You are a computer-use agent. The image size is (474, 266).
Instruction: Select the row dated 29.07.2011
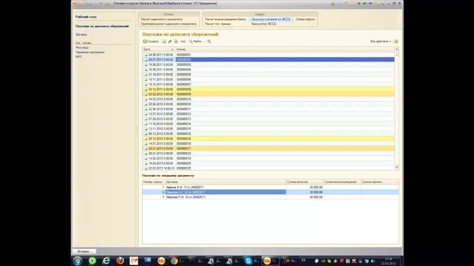pyautogui.click(x=268, y=60)
